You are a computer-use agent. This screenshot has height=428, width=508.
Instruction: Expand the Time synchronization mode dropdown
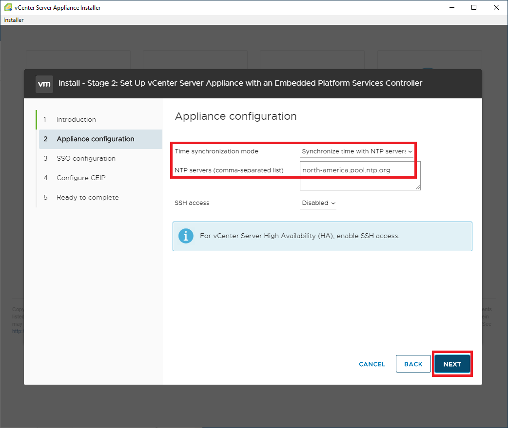[x=357, y=151]
